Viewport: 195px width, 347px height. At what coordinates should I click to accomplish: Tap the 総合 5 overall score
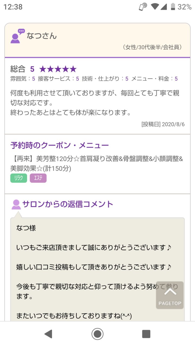pos(22,69)
